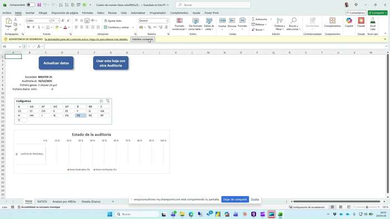Save the workbook with the floppy icon
The height and width of the screenshot is (219, 390).
pos(39,4)
